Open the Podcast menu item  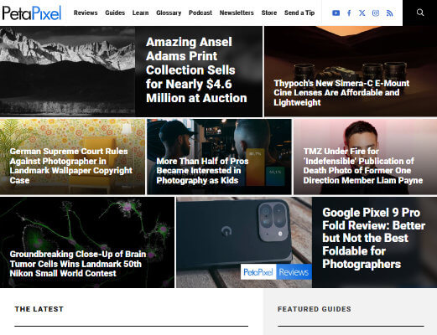tap(200, 13)
